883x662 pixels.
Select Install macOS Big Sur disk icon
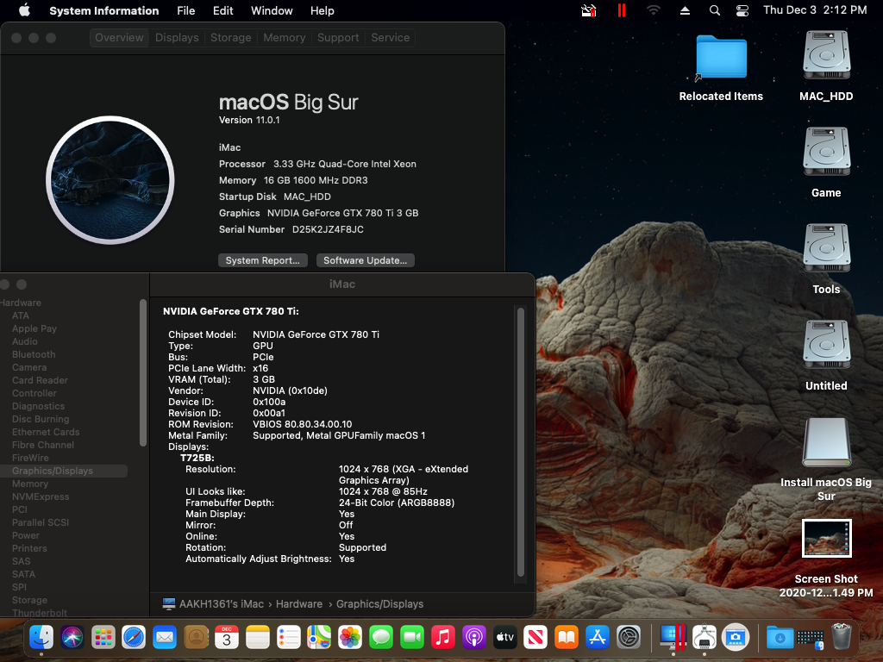coord(826,442)
